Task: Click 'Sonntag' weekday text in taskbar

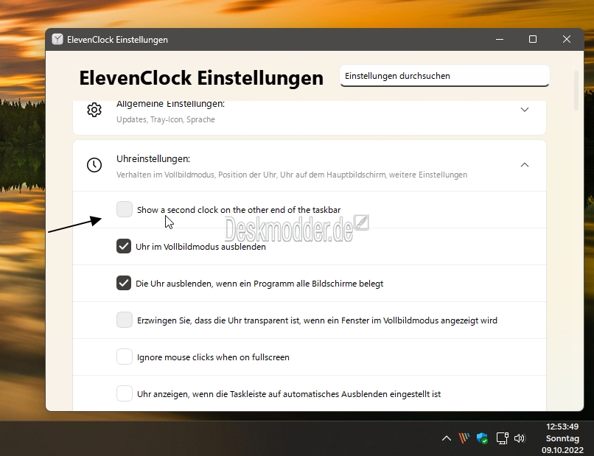Action: coord(562,438)
